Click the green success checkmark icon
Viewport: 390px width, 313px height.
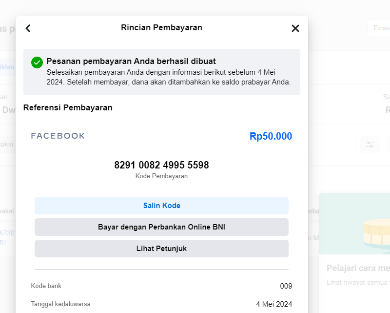pyautogui.click(x=37, y=63)
